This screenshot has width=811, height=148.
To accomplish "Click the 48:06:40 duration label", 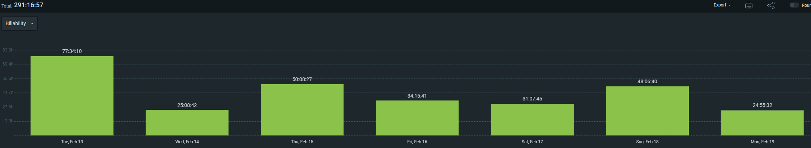I will tap(647, 81).
